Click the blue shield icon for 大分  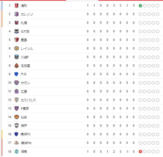[16, 74]
